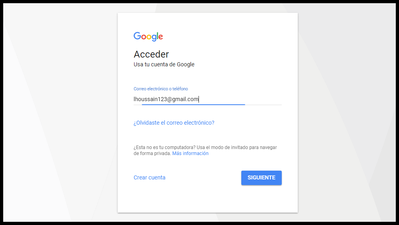Select the Crear cuenta link
399x225 pixels.
[x=149, y=177]
